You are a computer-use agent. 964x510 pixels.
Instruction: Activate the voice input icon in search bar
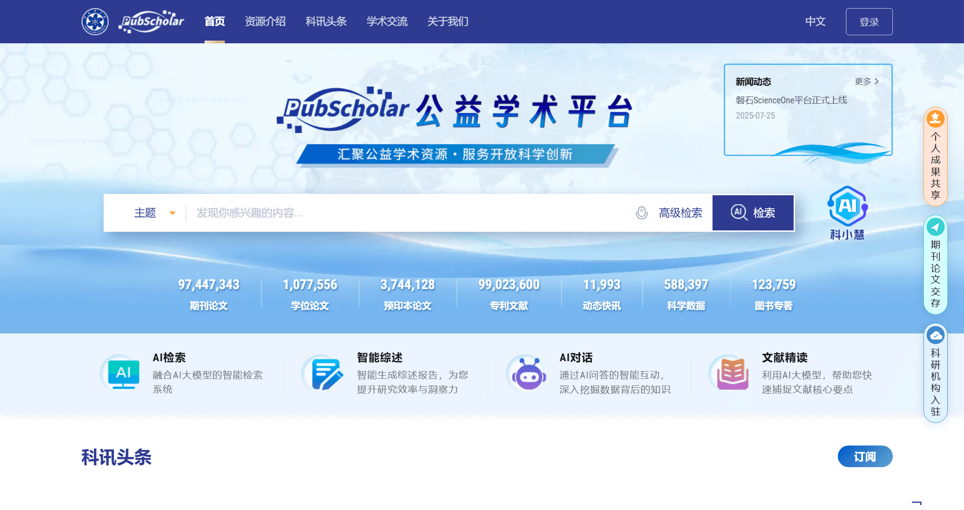pos(642,213)
